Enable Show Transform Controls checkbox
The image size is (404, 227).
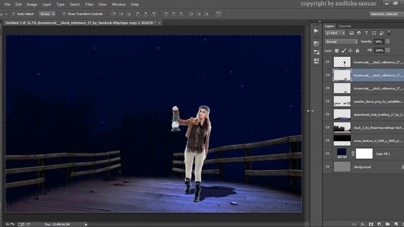64,14
